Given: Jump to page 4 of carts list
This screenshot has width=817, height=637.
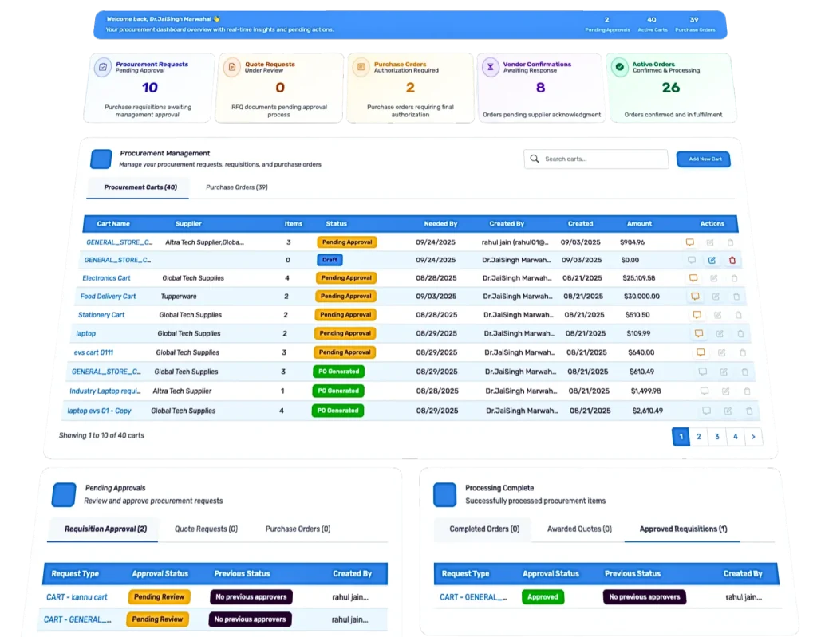Looking at the screenshot, I should 735,436.
